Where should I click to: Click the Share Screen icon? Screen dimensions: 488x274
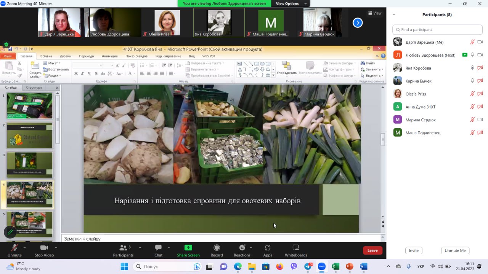[188, 248]
